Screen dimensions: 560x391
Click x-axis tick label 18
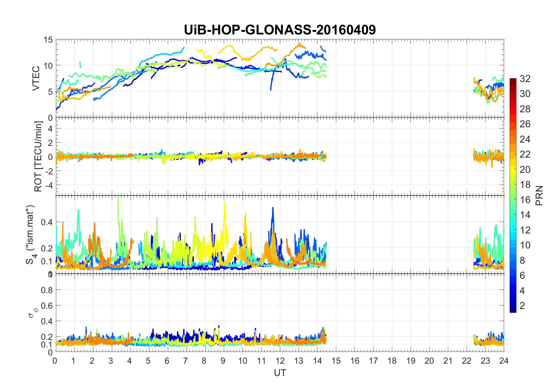point(392,361)
